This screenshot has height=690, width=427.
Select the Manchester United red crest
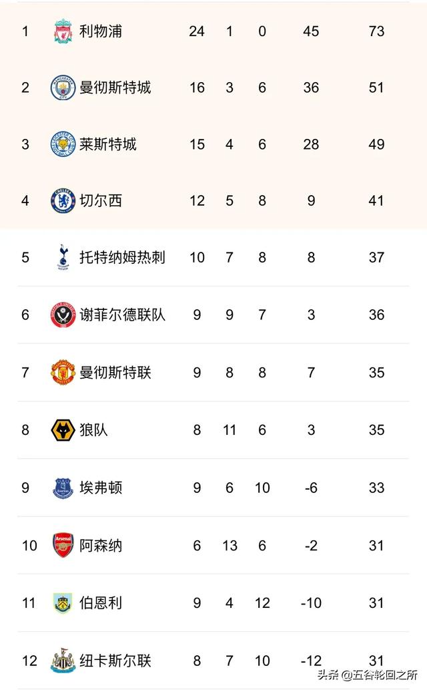(x=63, y=373)
